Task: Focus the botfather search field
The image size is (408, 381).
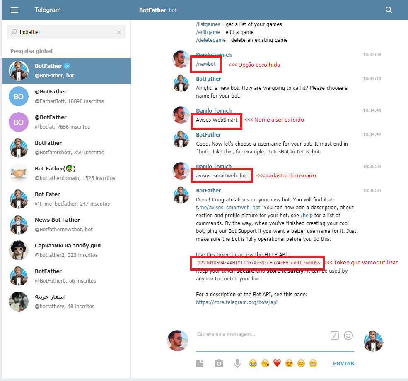Action: click(66, 32)
